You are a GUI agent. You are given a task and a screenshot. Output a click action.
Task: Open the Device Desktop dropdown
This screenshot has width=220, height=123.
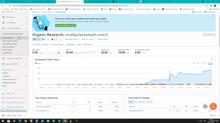tap(75, 39)
